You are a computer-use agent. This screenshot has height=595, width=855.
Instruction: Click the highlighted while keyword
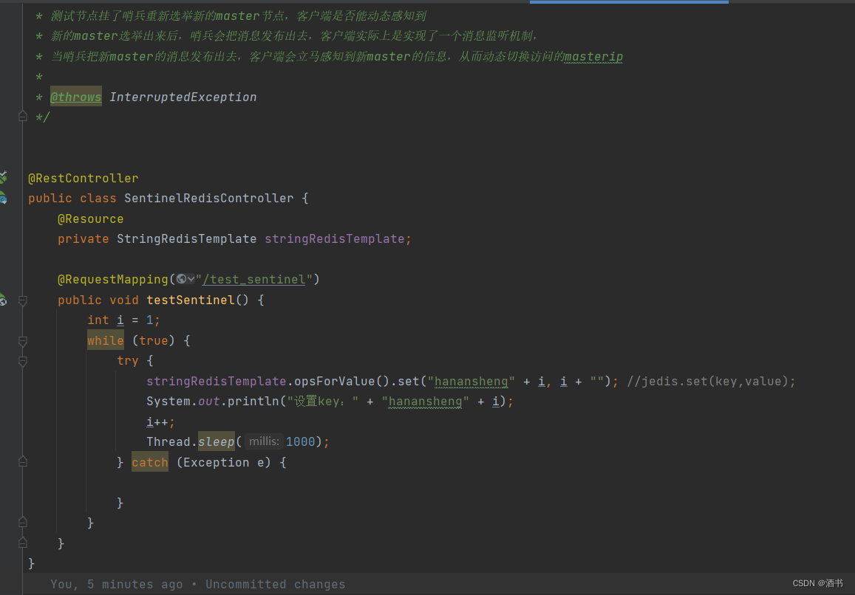(x=105, y=340)
